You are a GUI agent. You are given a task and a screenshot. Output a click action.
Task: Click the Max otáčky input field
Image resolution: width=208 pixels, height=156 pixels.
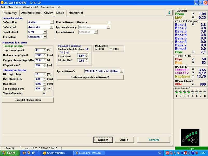39,84
